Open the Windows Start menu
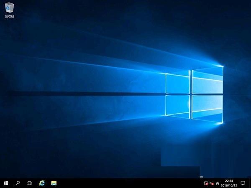Screen dimensions: 251x188 coord(6,183)
